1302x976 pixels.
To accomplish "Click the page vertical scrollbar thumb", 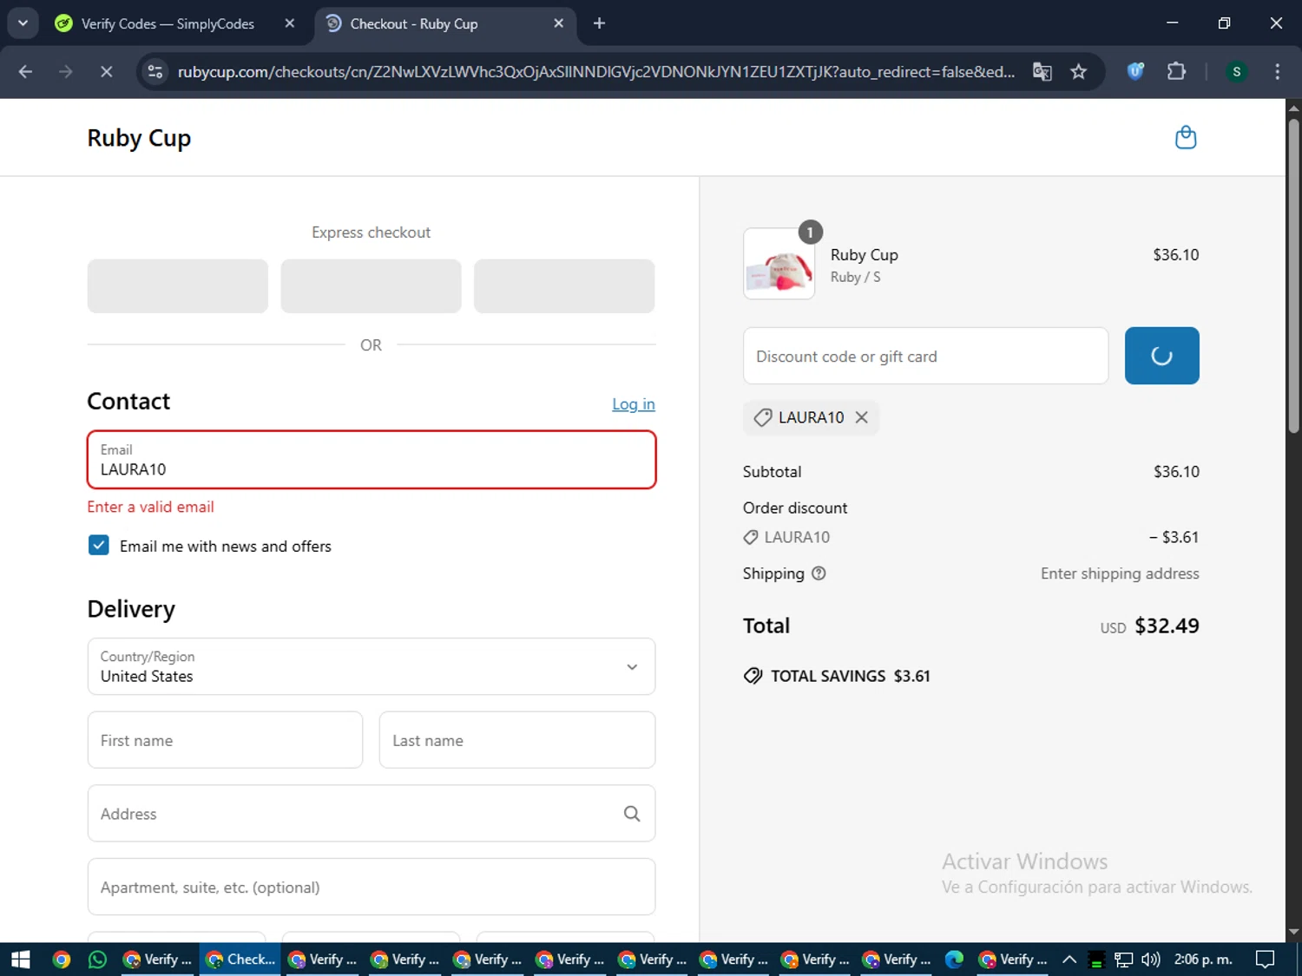I will [x=1293, y=276].
